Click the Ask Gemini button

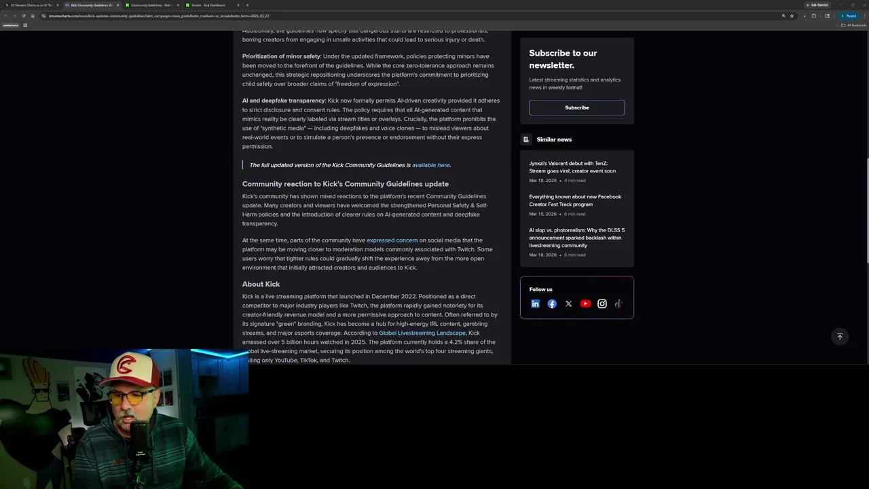click(818, 5)
